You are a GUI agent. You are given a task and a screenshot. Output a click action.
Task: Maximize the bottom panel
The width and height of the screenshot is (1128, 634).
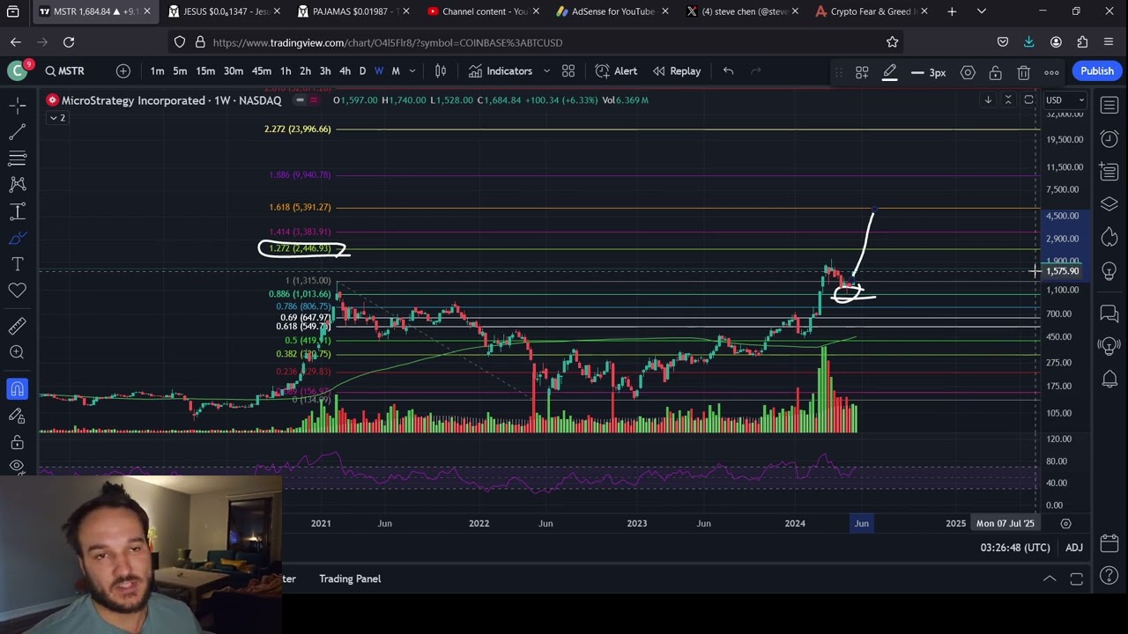[x=1076, y=579]
